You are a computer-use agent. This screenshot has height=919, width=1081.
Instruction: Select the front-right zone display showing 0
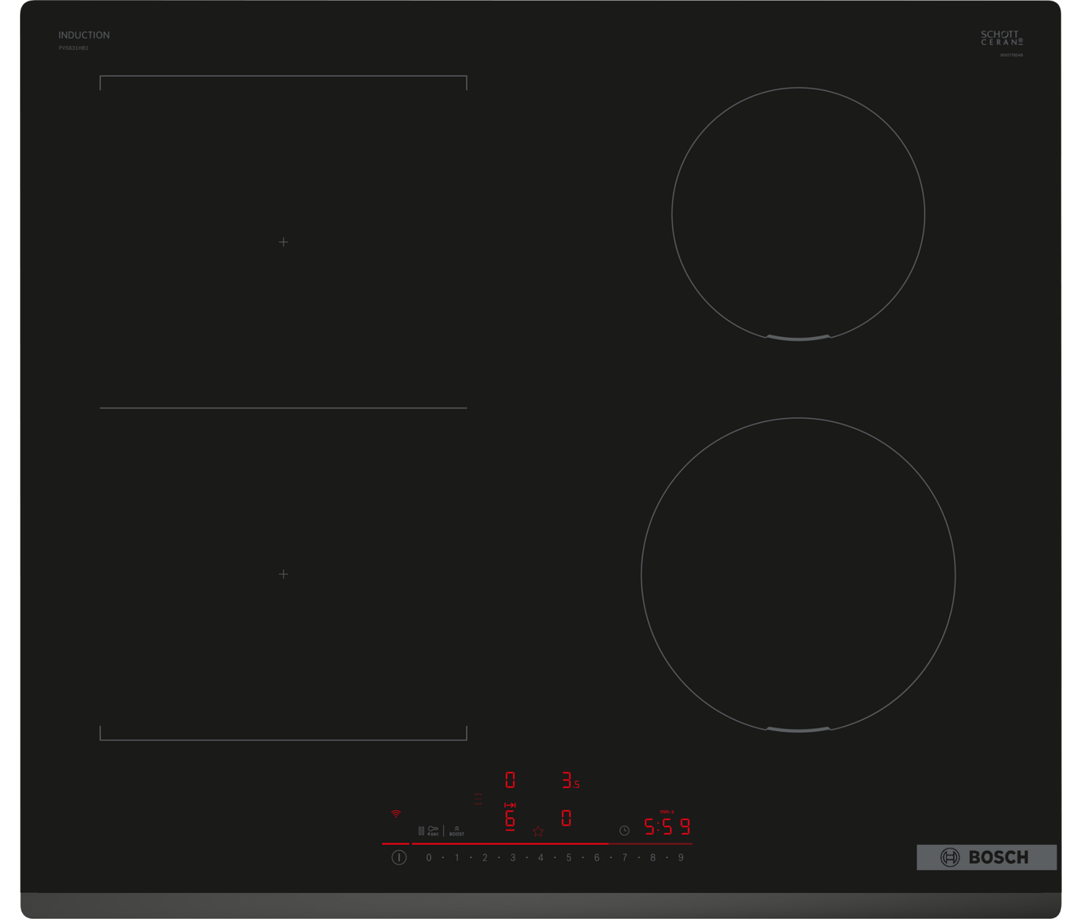tap(567, 819)
